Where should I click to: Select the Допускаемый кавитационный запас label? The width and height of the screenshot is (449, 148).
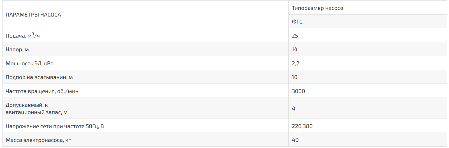[36, 108]
